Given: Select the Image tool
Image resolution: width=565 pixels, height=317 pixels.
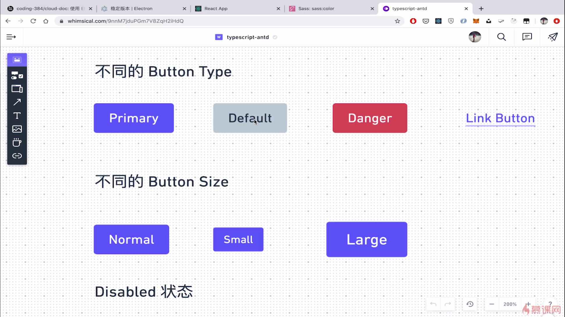Looking at the screenshot, I should (17, 129).
